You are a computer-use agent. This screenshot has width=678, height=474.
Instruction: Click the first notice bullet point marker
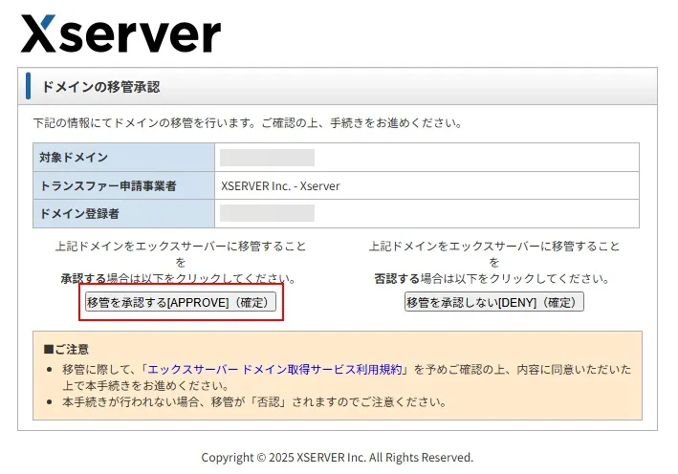coord(49,369)
